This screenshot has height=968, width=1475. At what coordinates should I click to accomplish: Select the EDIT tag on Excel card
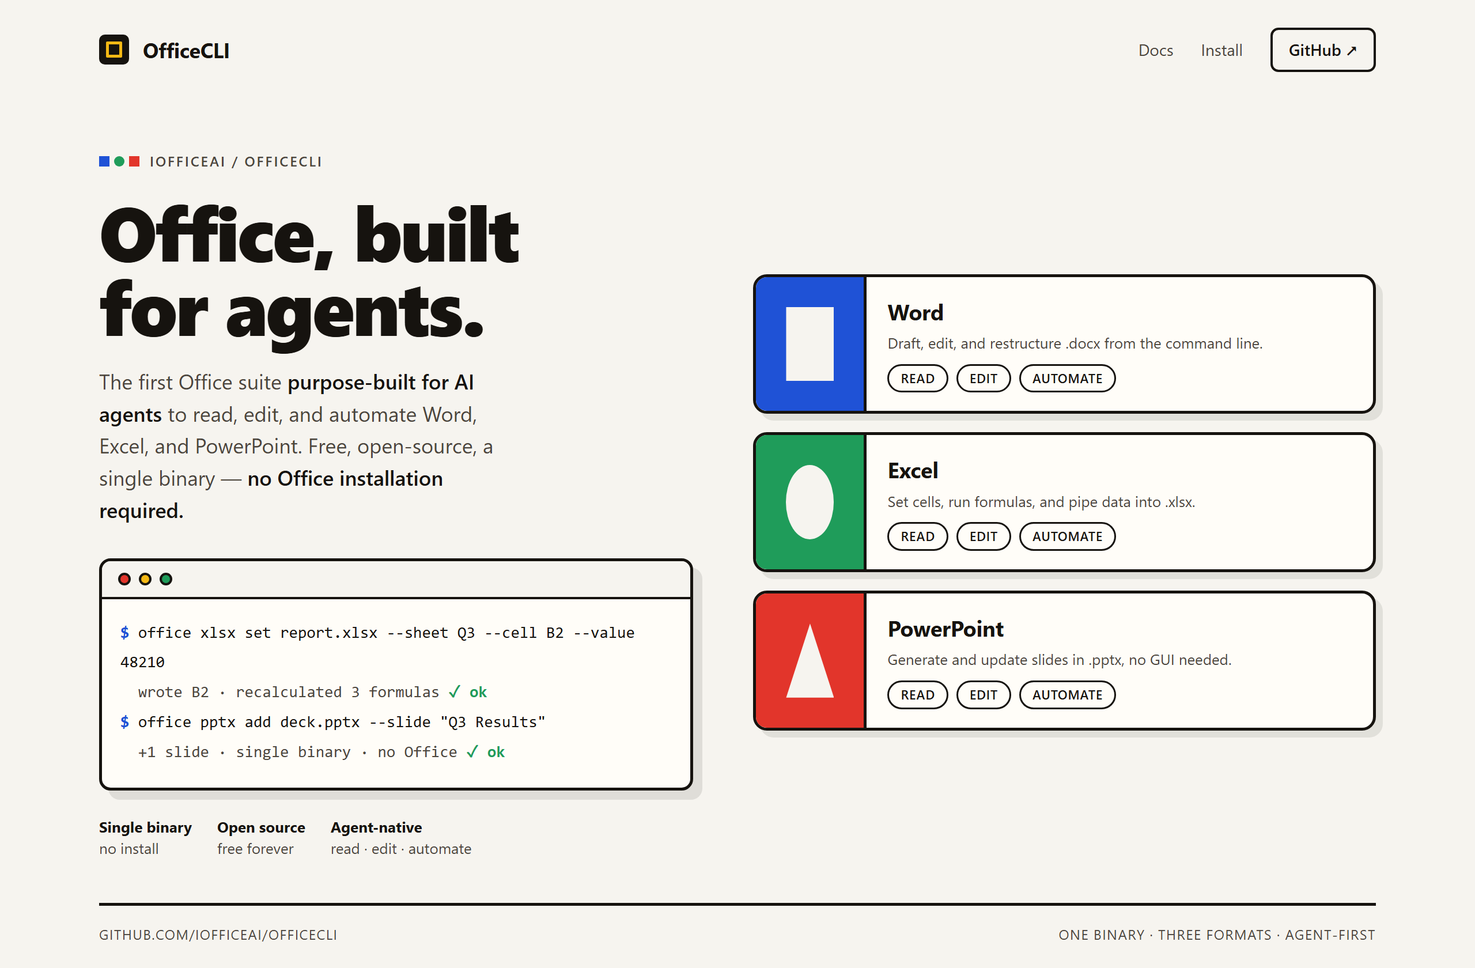983,536
